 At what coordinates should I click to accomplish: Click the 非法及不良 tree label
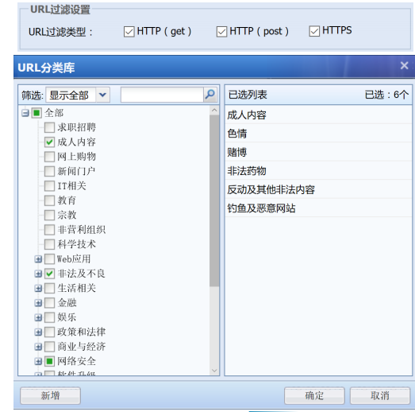pyautogui.click(x=81, y=274)
